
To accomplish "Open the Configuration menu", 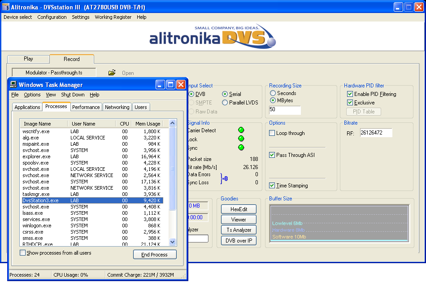I will (52, 17).
